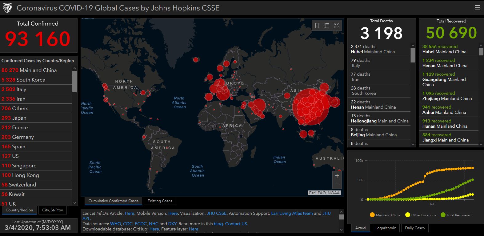
Task: Open the ECDC data source link
Action: [141, 224]
